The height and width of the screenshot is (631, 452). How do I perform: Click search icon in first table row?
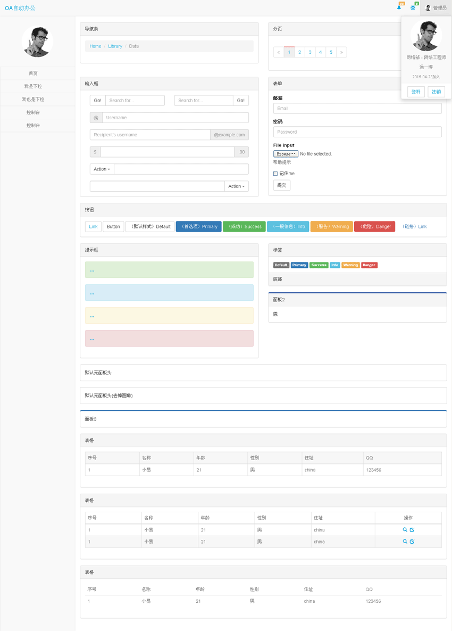pos(405,530)
